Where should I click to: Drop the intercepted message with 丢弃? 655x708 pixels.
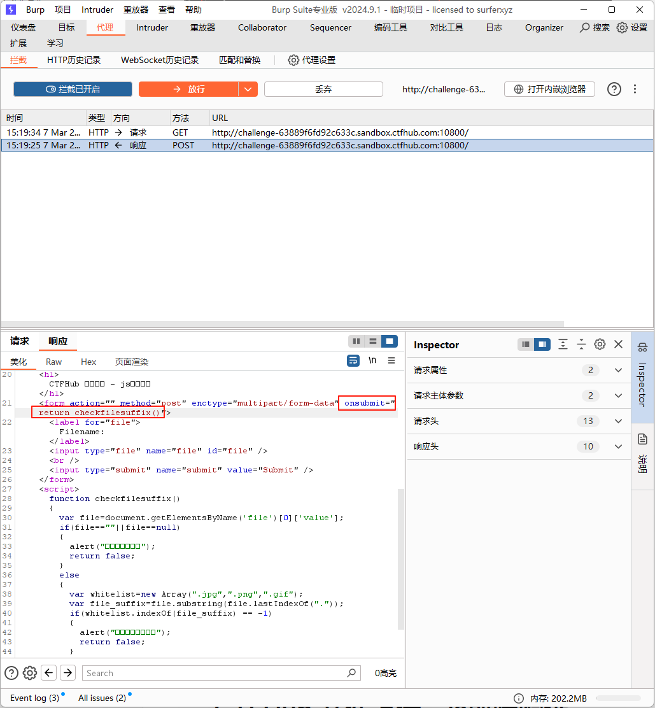323,89
